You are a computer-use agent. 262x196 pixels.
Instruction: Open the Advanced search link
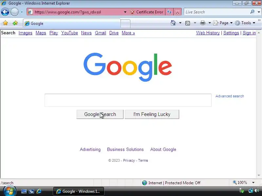click(x=230, y=96)
